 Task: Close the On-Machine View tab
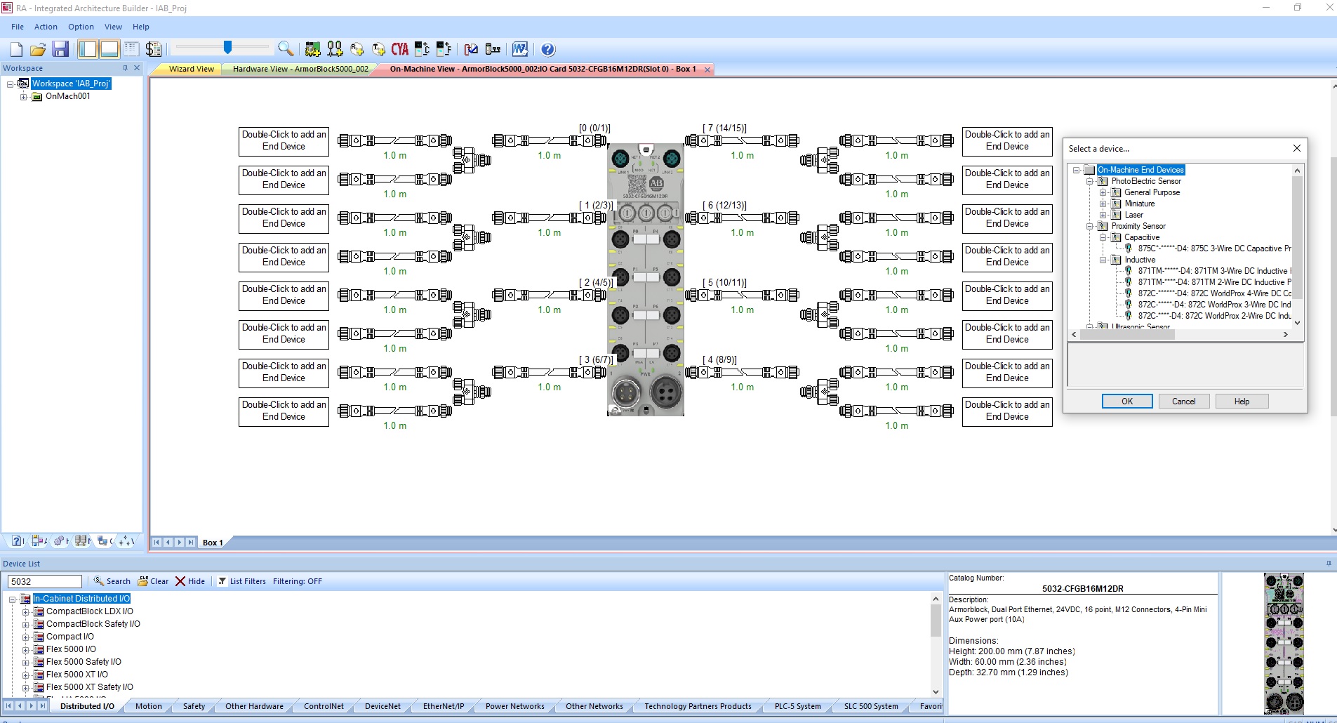click(x=707, y=69)
